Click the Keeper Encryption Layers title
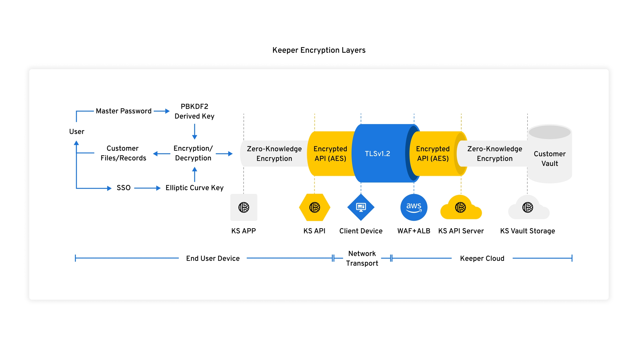The width and height of the screenshot is (638, 344). coord(319,50)
